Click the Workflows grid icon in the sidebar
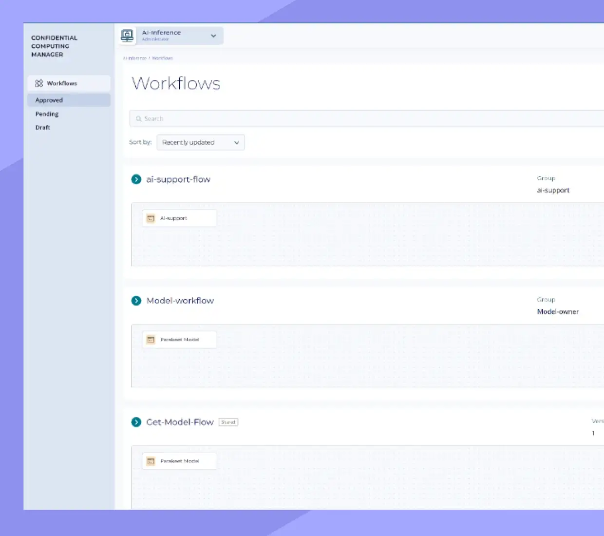 tap(39, 83)
